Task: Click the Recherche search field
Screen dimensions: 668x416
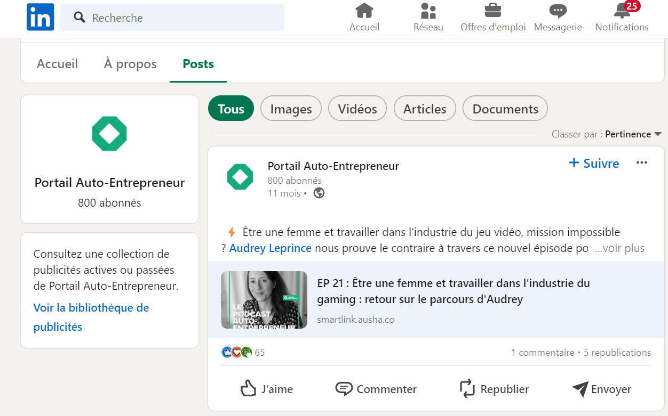Action: [172, 18]
